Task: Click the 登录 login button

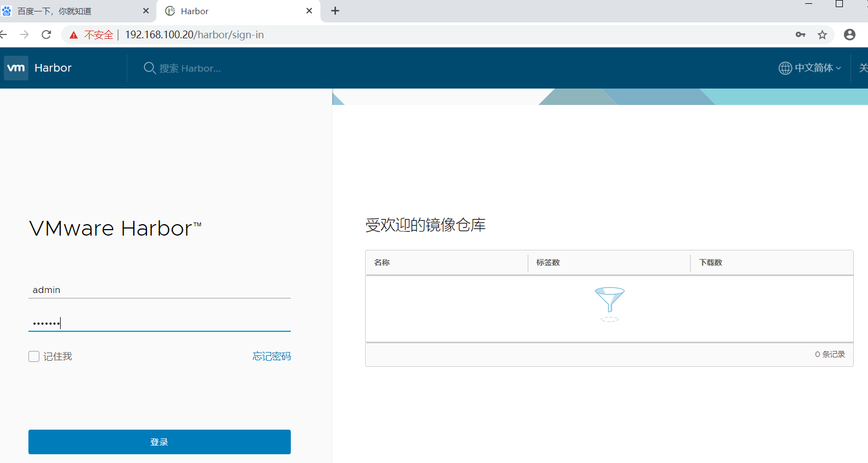Action: pos(160,442)
